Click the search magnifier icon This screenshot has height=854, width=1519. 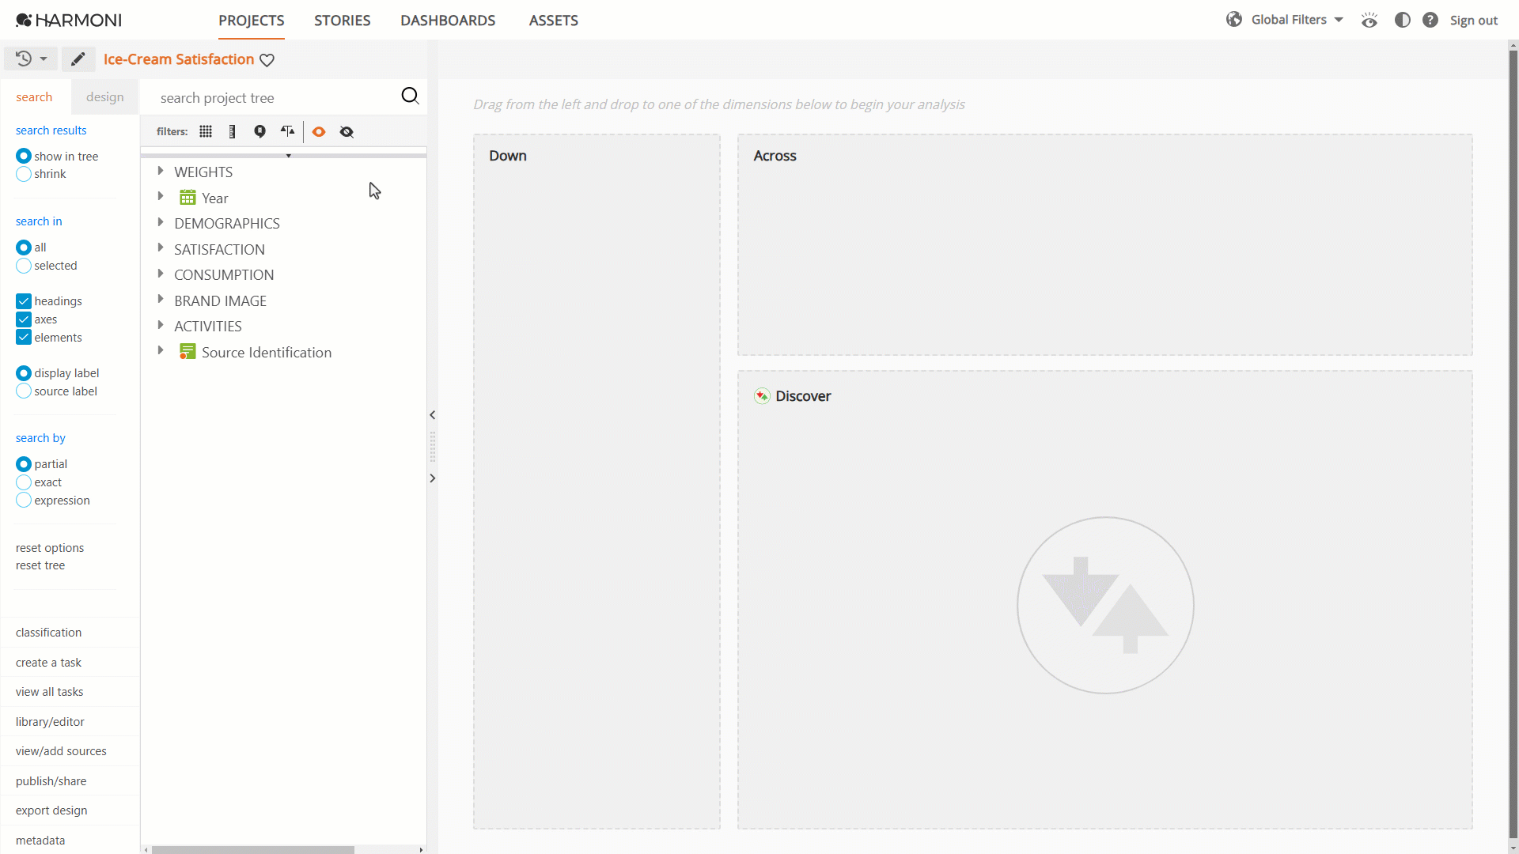point(410,96)
